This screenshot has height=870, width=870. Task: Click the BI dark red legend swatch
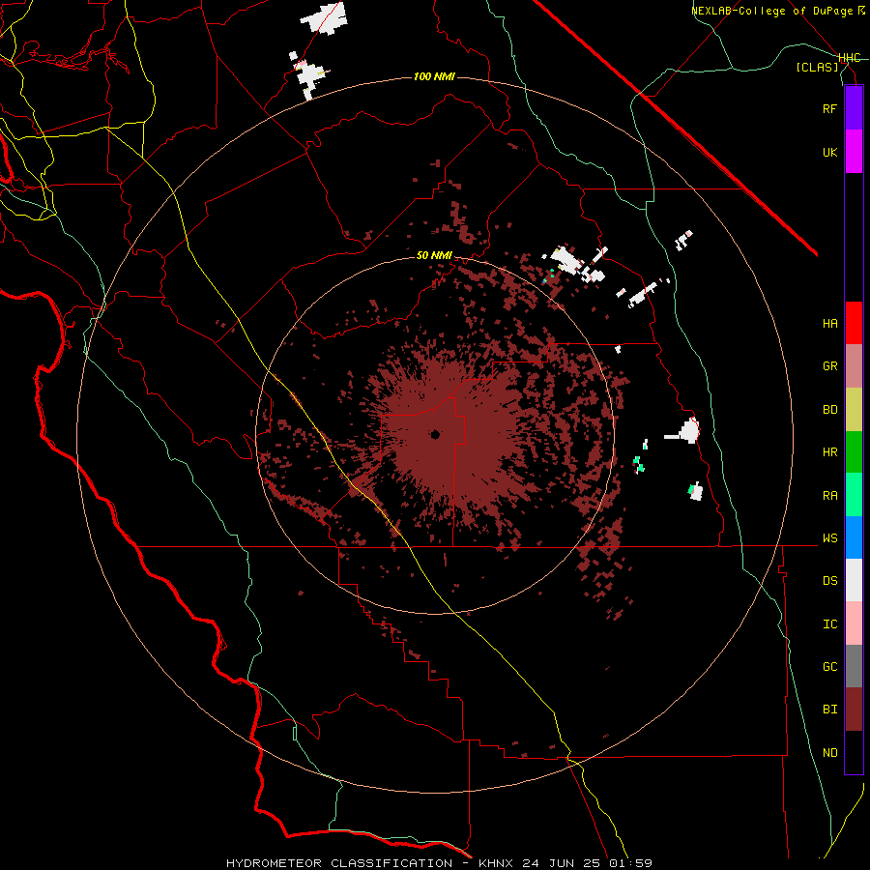pos(854,710)
